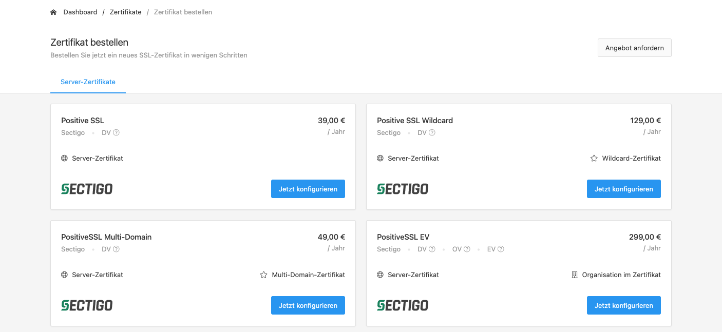Click the Sectigo logo on the PositiveSSL EV card
Screen dimensions: 722x332
402,305
